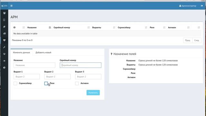The width and height of the screenshot is (206, 116).
Task: Sort table by Реле column
Action: 157,27
